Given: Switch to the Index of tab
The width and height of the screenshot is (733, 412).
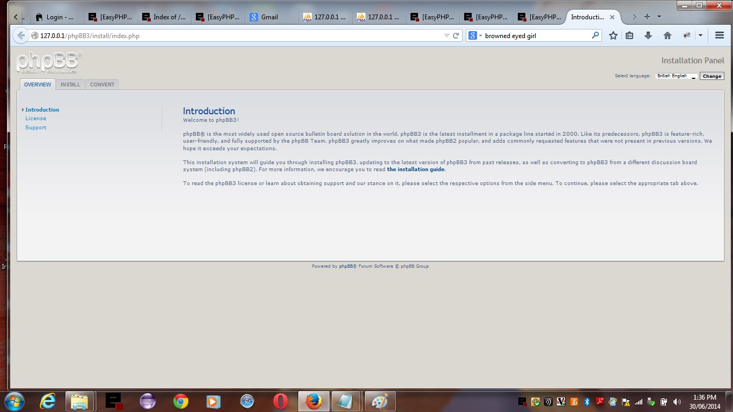Looking at the screenshot, I should pyautogui.click(x=164, y=17).
